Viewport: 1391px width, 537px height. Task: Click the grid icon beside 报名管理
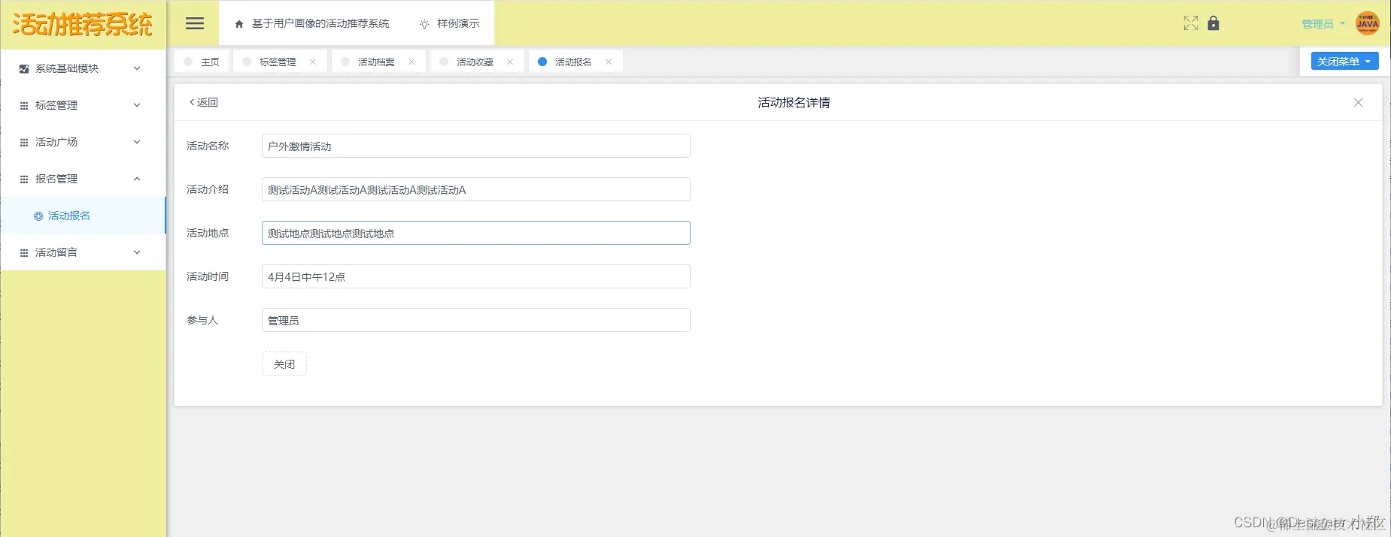point(24,179)
